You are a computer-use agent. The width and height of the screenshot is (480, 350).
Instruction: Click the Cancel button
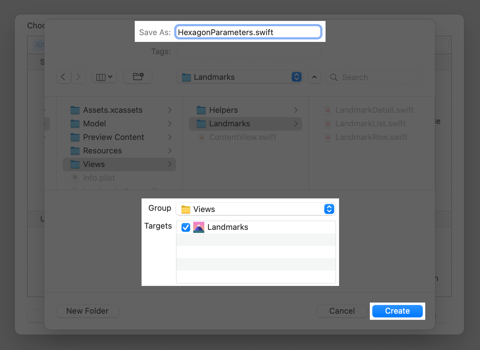[342, 311]
